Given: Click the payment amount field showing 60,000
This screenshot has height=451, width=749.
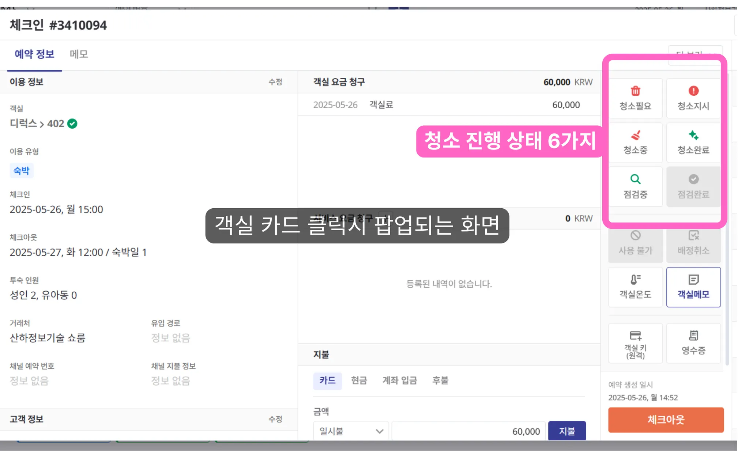Looking at the screenshot, I should coord(468,431).
